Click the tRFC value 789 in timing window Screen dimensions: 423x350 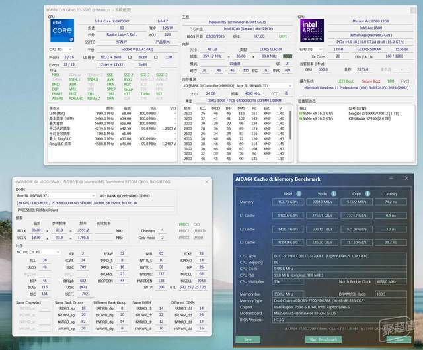[83, 267]
